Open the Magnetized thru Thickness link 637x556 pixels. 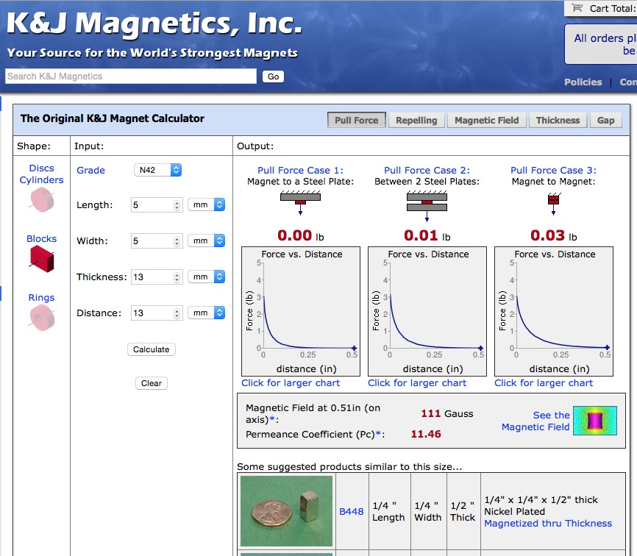tap(547, 523)
